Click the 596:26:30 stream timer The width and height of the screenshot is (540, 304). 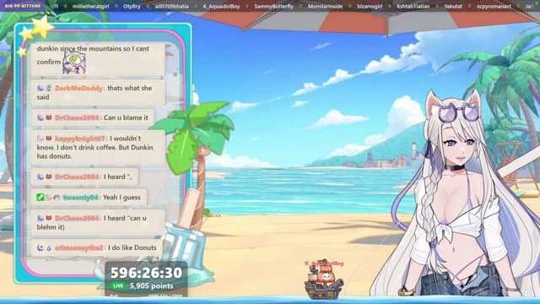coord(146,273)
